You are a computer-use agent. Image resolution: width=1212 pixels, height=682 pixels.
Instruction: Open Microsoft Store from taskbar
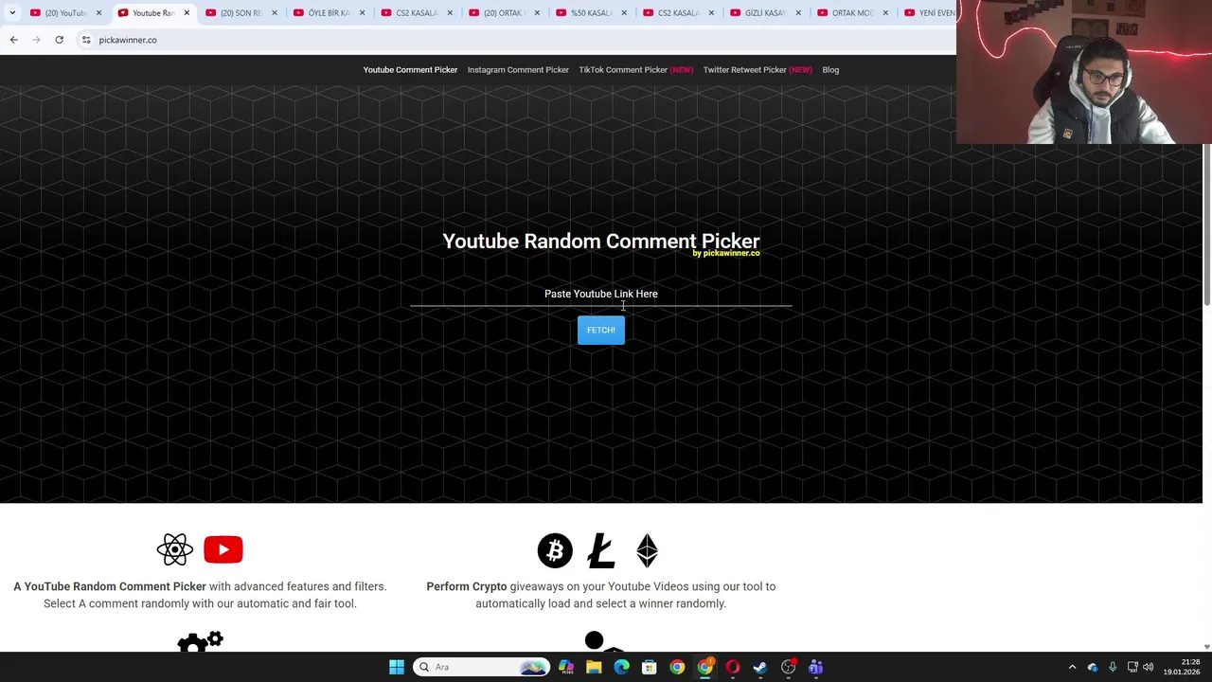click(650, 667)
